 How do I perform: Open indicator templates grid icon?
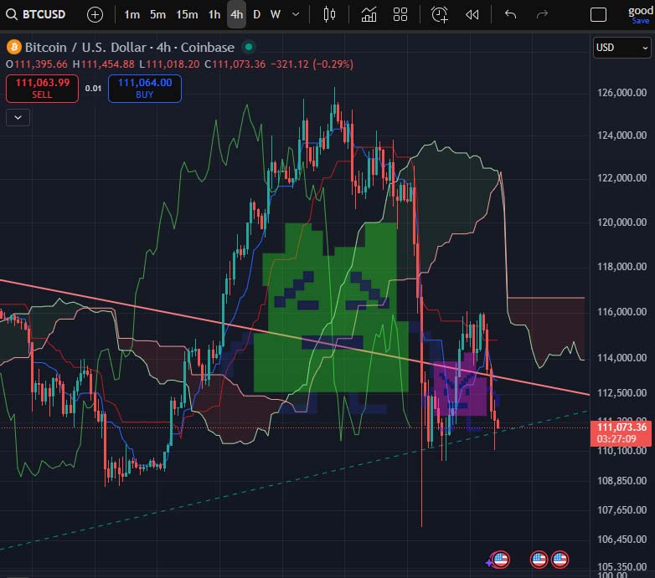tap(400, 14)
